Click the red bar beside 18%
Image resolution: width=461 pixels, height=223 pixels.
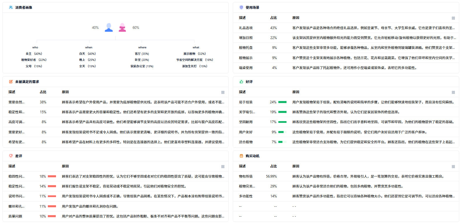click(x=52, y=176)
